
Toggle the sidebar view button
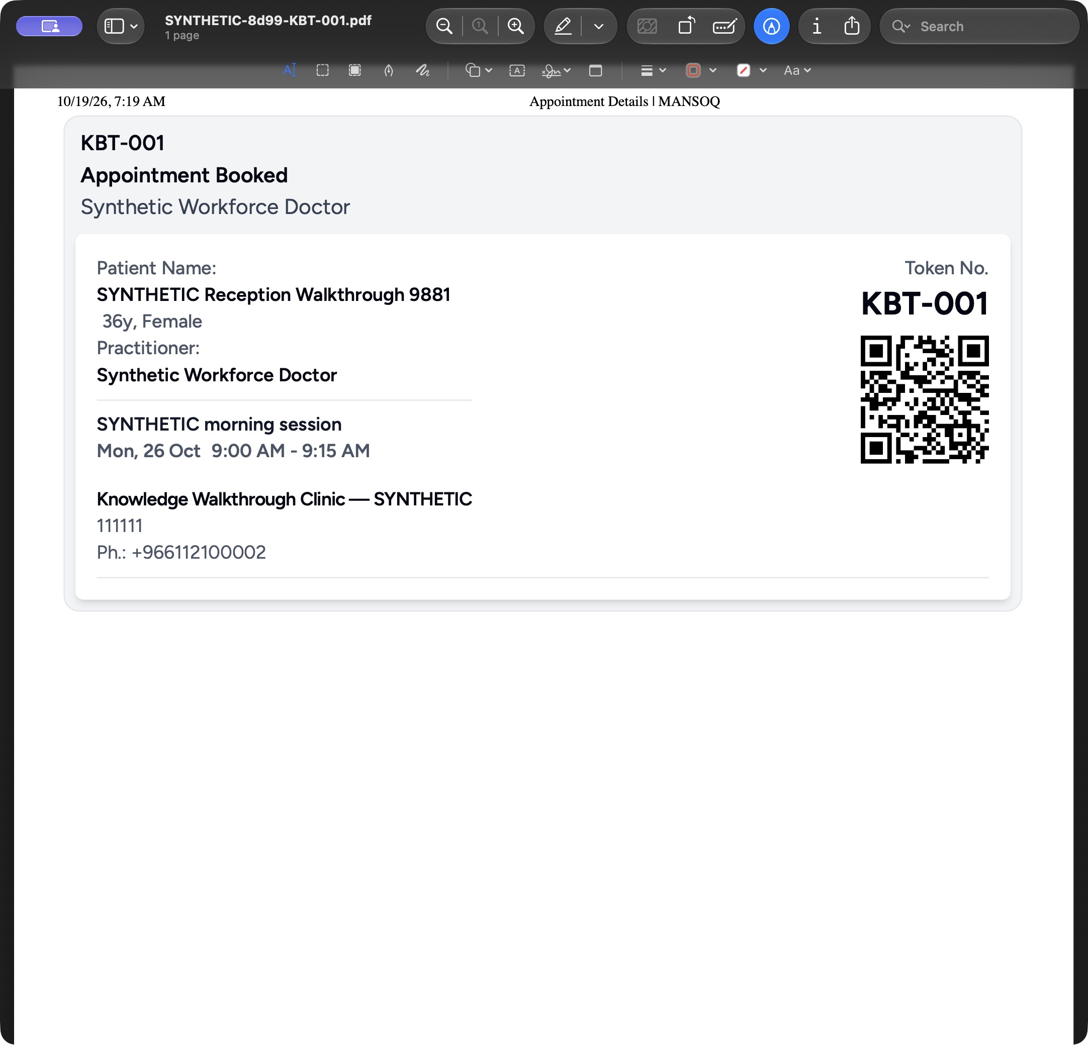coord(114,26)
